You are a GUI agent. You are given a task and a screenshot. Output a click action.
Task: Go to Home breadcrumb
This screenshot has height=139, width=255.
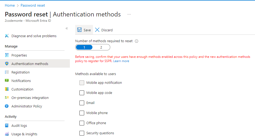pyautogui.click(x=10, y=5)
